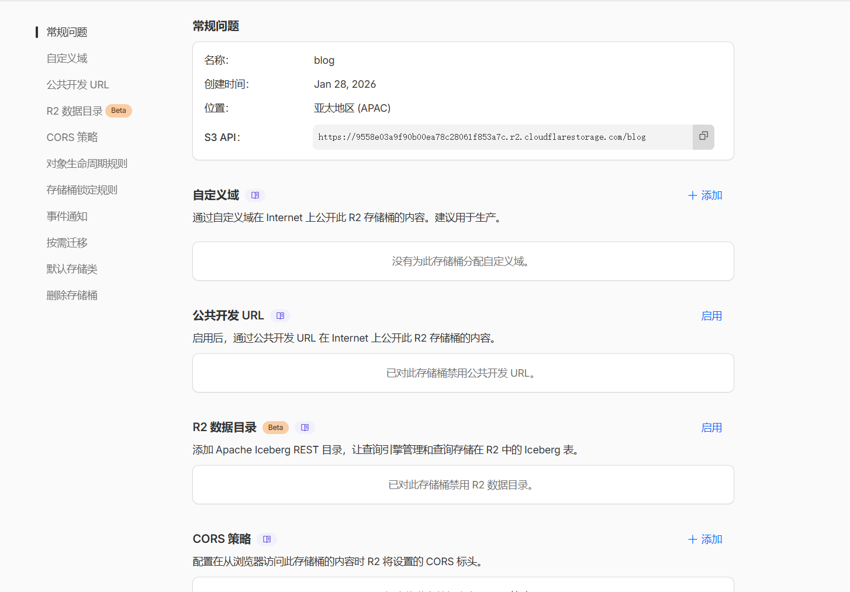This screenshot has height=592, width=850.
Task: Select 自定义域 in the left sidebar
Action: (x=67, y=58)
